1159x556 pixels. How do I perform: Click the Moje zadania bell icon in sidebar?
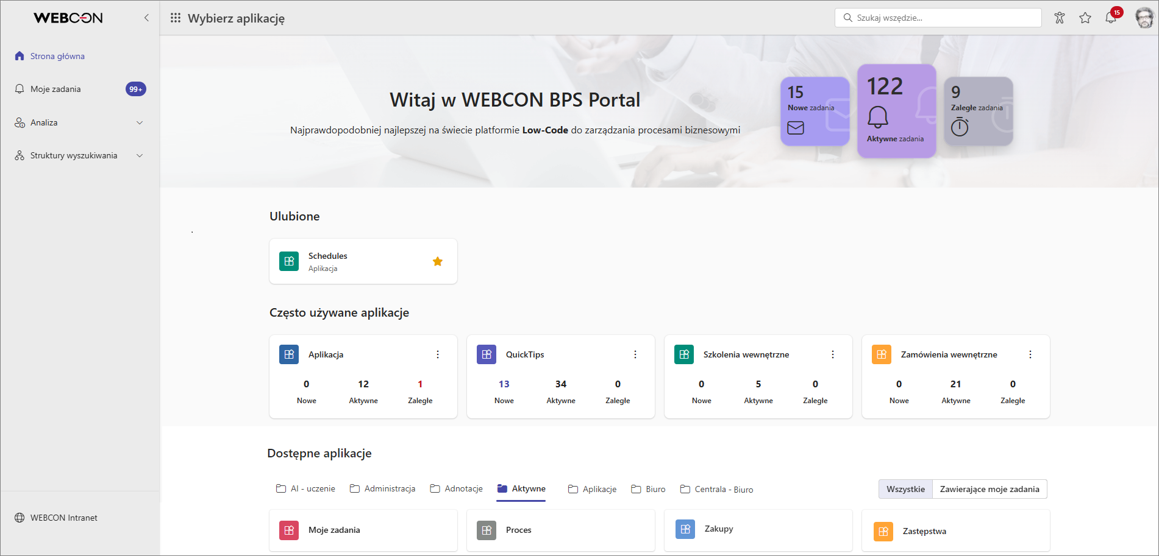(20, 89)
